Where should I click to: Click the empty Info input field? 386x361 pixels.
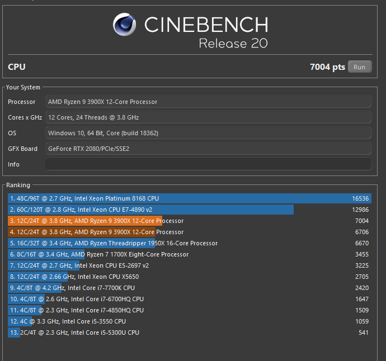tap(208, 164)
